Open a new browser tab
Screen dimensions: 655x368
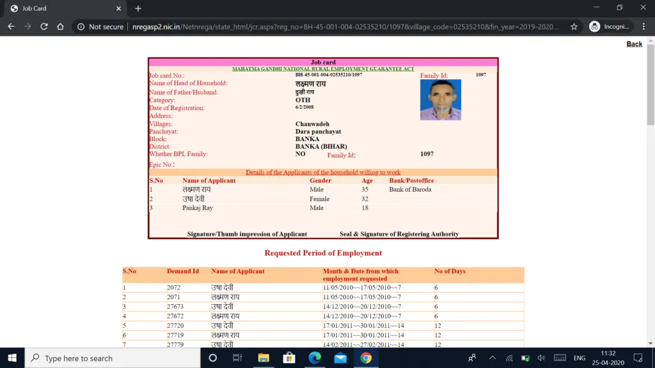pos(139,9)
